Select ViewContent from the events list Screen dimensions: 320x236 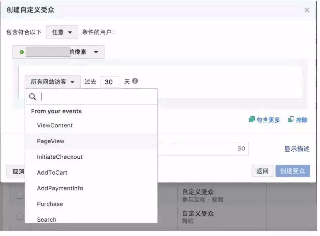pos(55,125)
